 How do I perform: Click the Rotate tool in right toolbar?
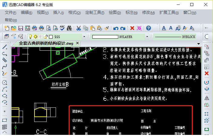207,82
